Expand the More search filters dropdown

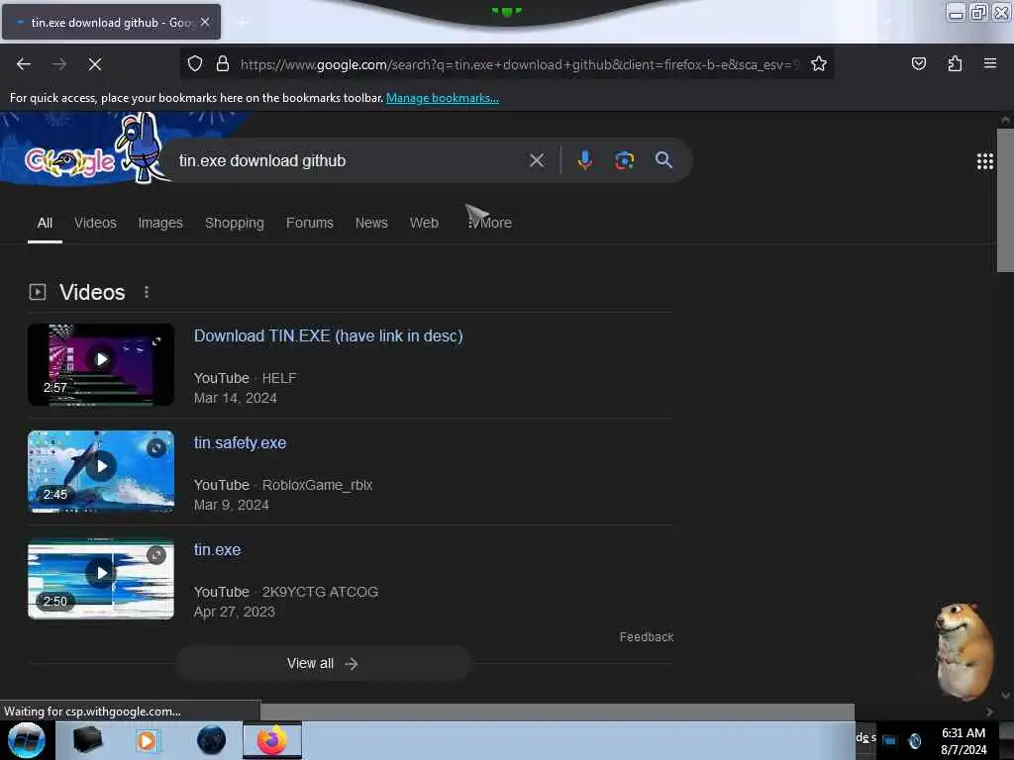point(489,223)
